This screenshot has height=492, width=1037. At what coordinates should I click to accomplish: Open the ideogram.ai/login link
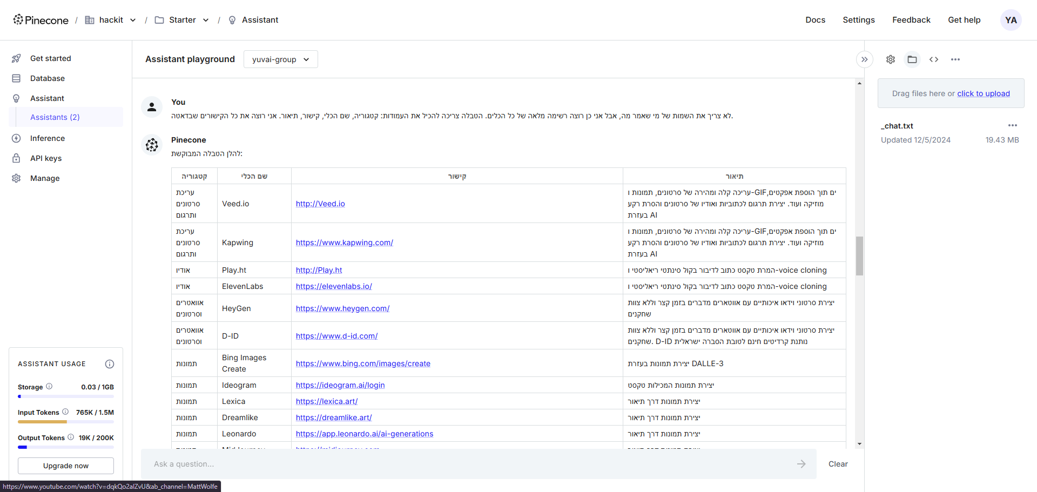(x=340, y=385)
